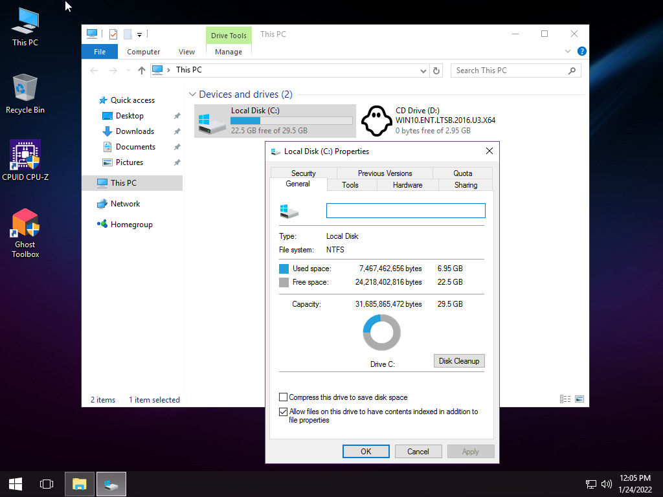663x497 pixels.
Task: Go back in File Explorer
Action: (95, 71)
